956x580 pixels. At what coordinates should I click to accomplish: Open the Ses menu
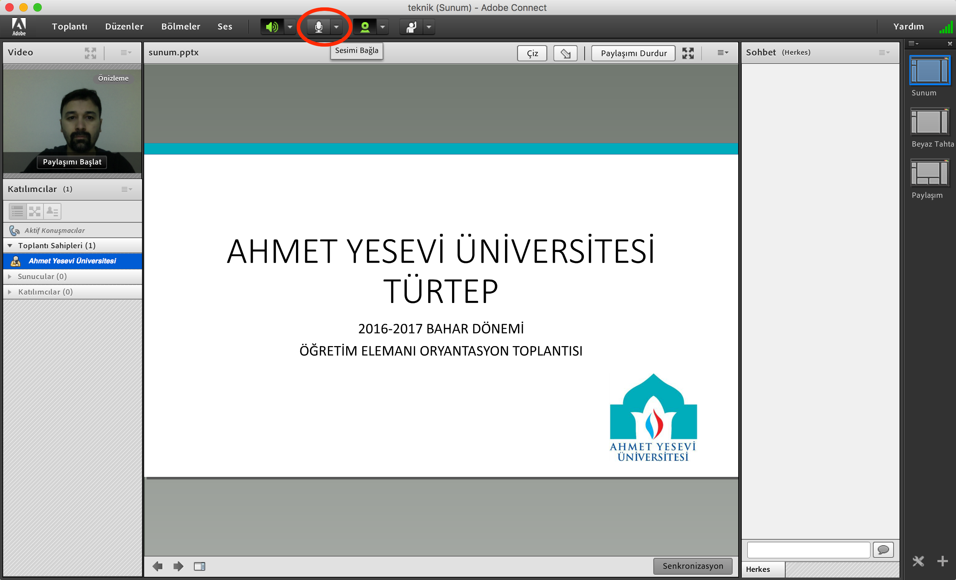pos(225,26)
